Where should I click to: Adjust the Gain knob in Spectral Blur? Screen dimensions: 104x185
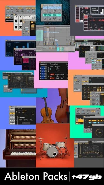tap(98, 112)
